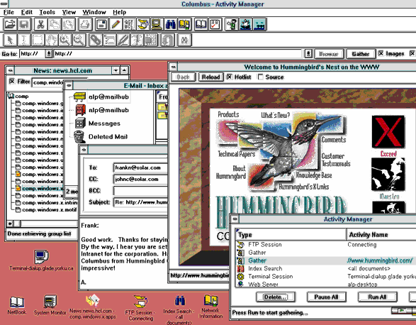Open the Help menu
This screenshot has height=325, width=416.
119,12
